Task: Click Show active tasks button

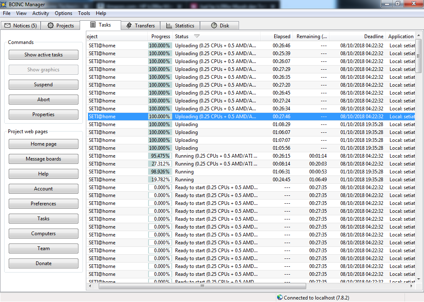Action: (x=43, y=55)
